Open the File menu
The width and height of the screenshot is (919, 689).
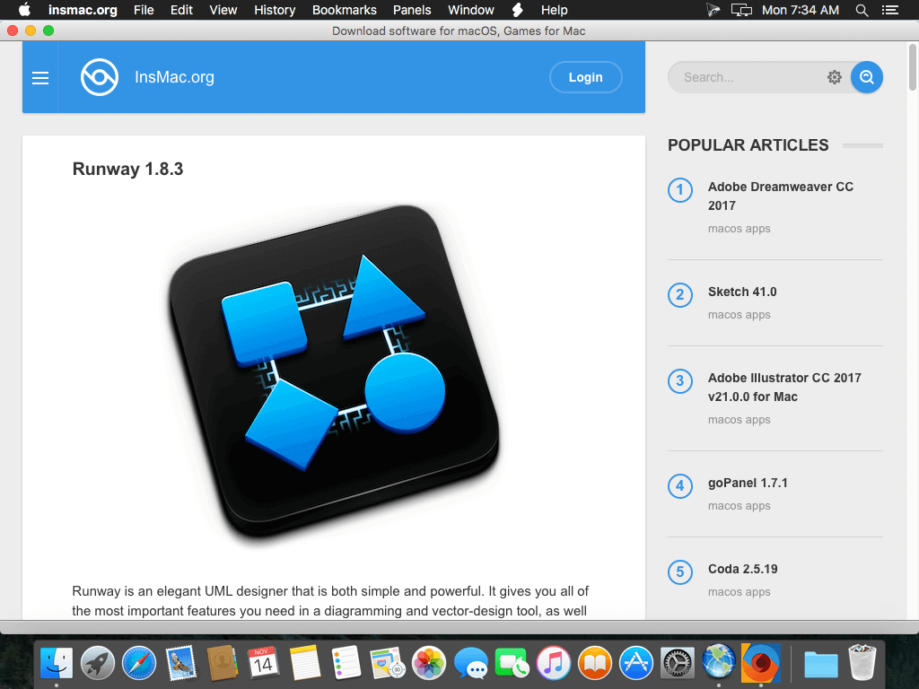point(144,10)
